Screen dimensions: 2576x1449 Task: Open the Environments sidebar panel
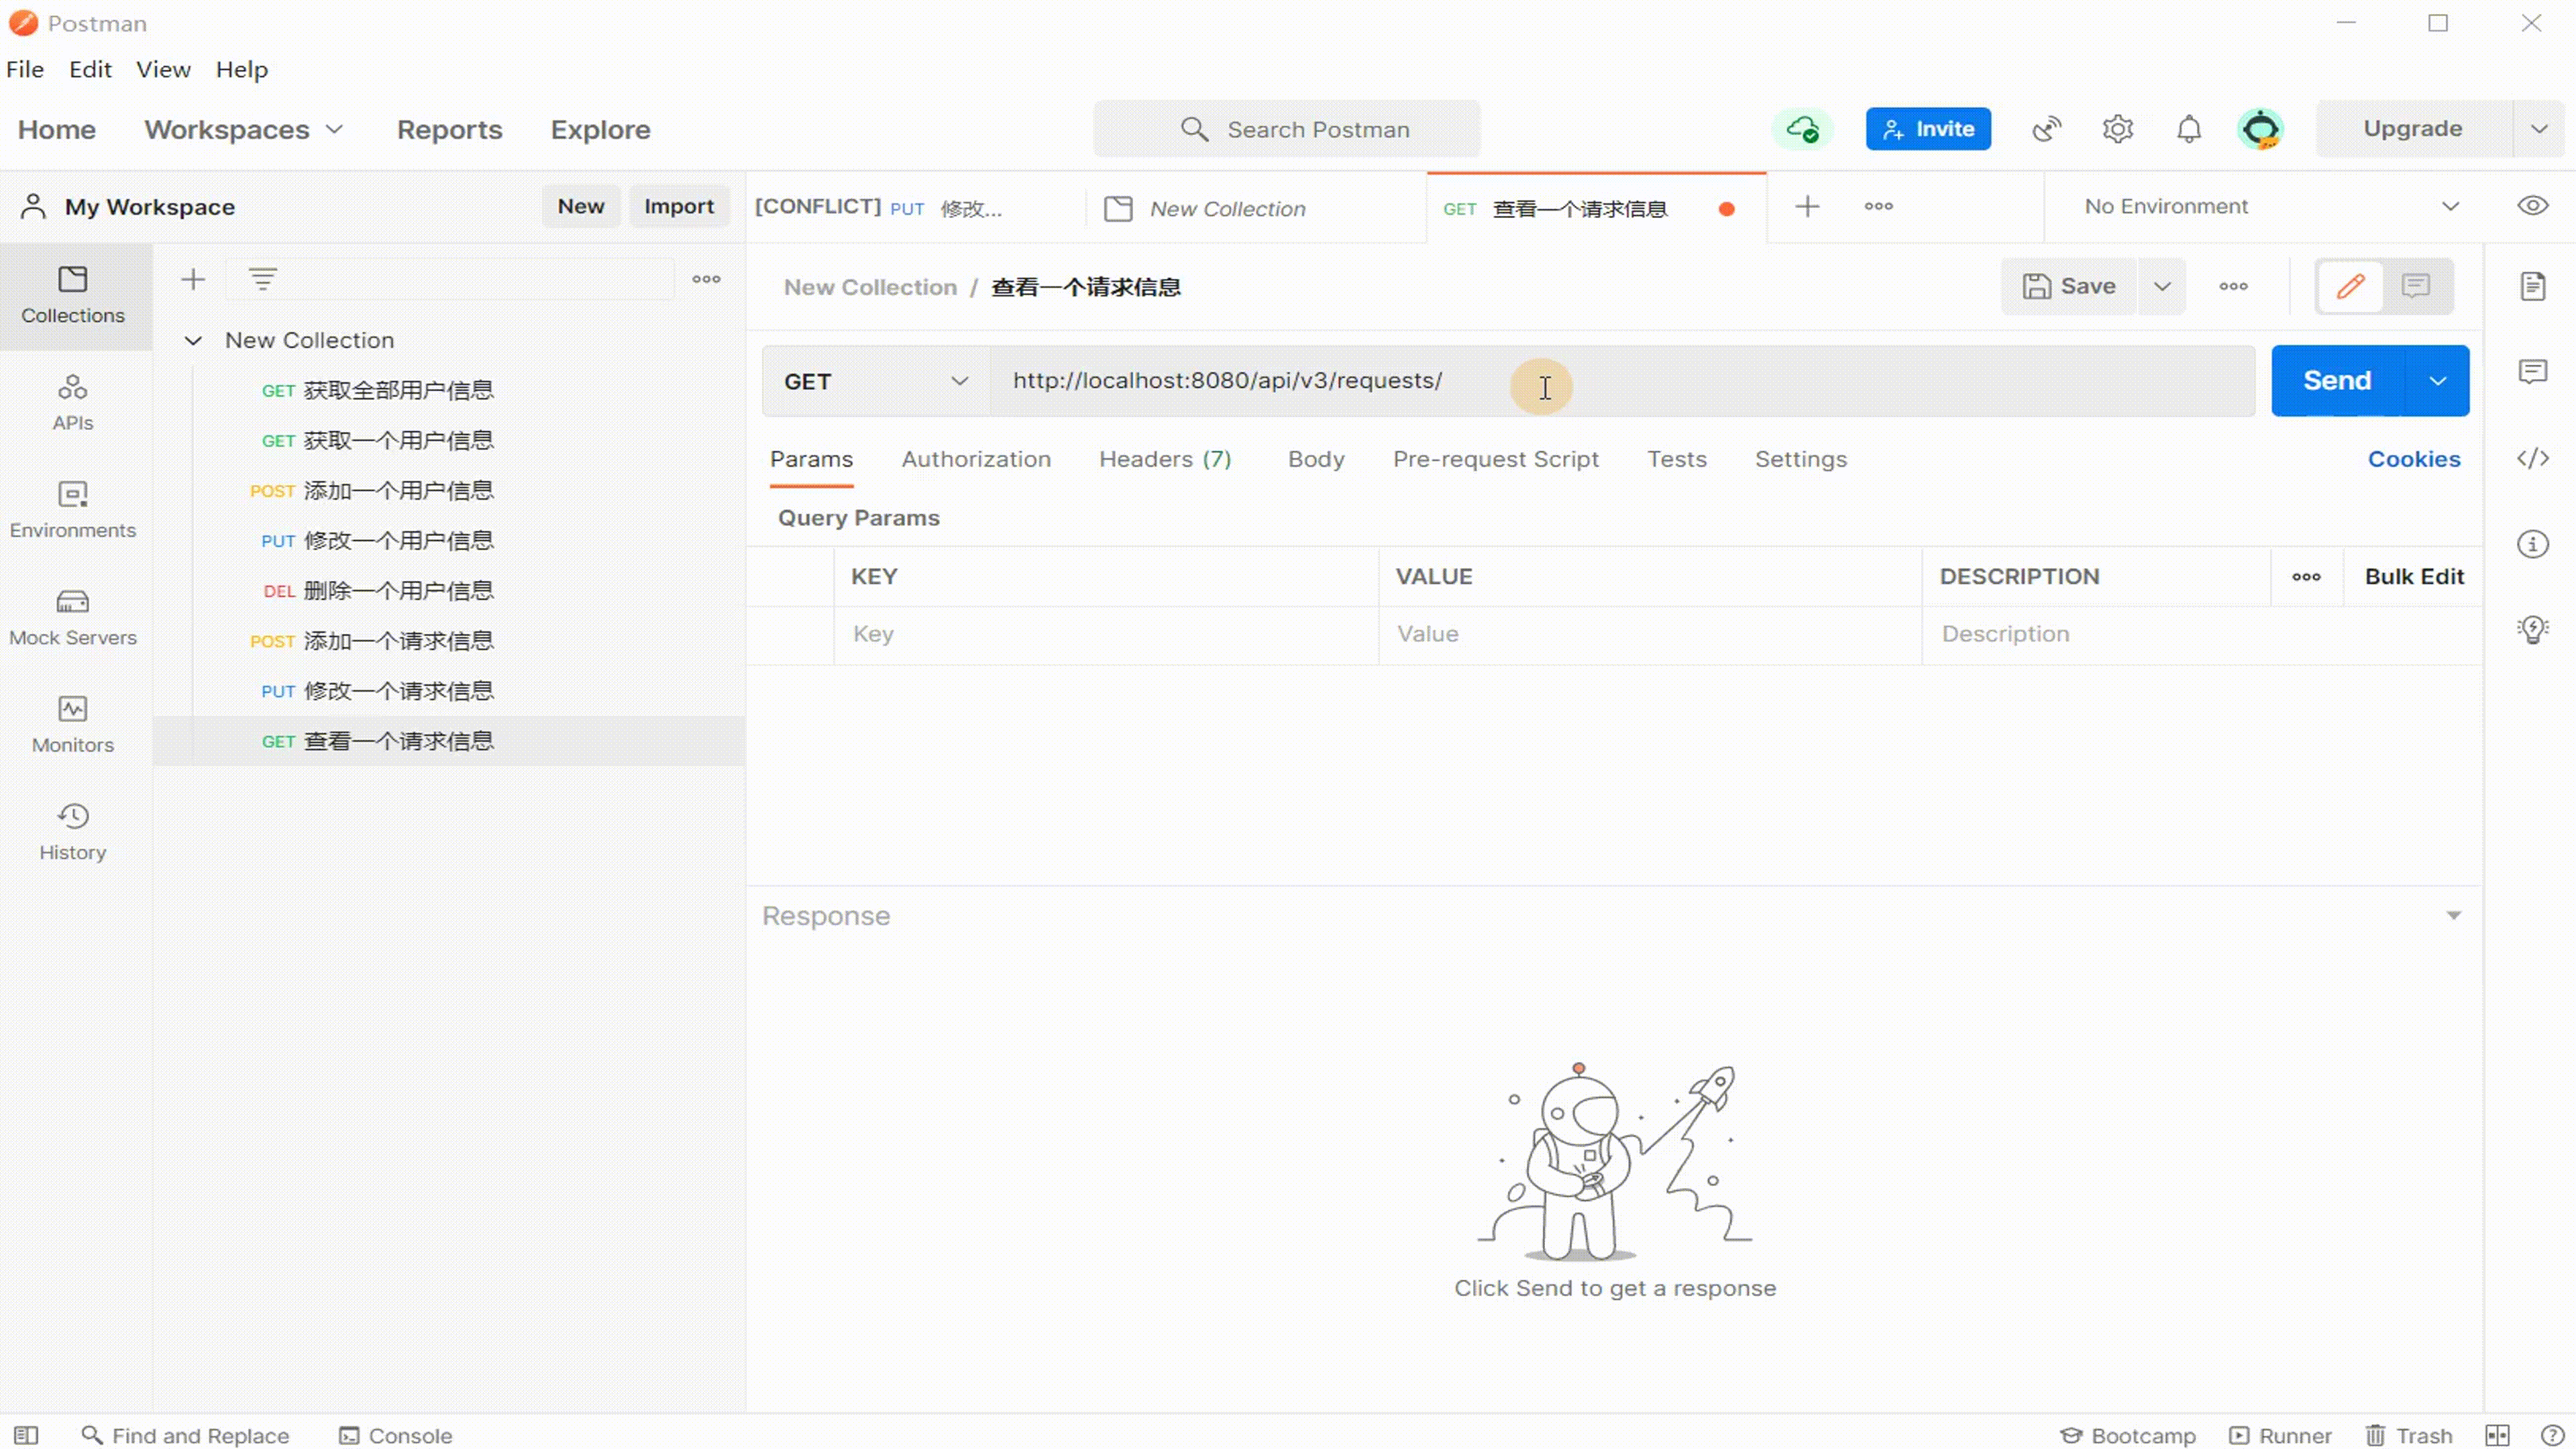(73, 510)
